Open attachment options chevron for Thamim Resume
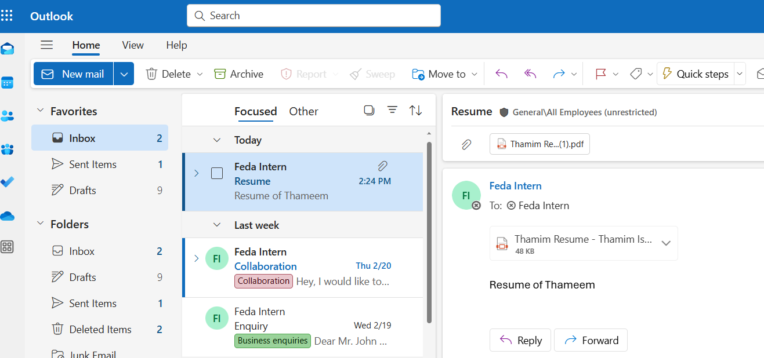Viewport: 764px width, 358px height. click(666, 243)
